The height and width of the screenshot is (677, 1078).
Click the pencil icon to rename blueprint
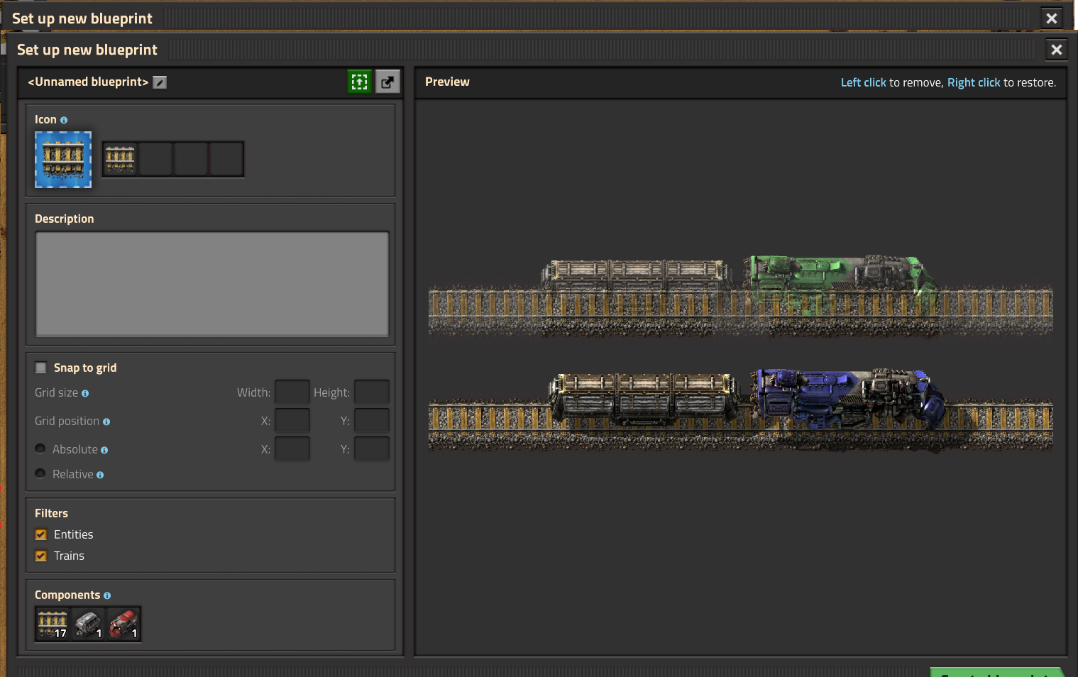click(160, 82)
